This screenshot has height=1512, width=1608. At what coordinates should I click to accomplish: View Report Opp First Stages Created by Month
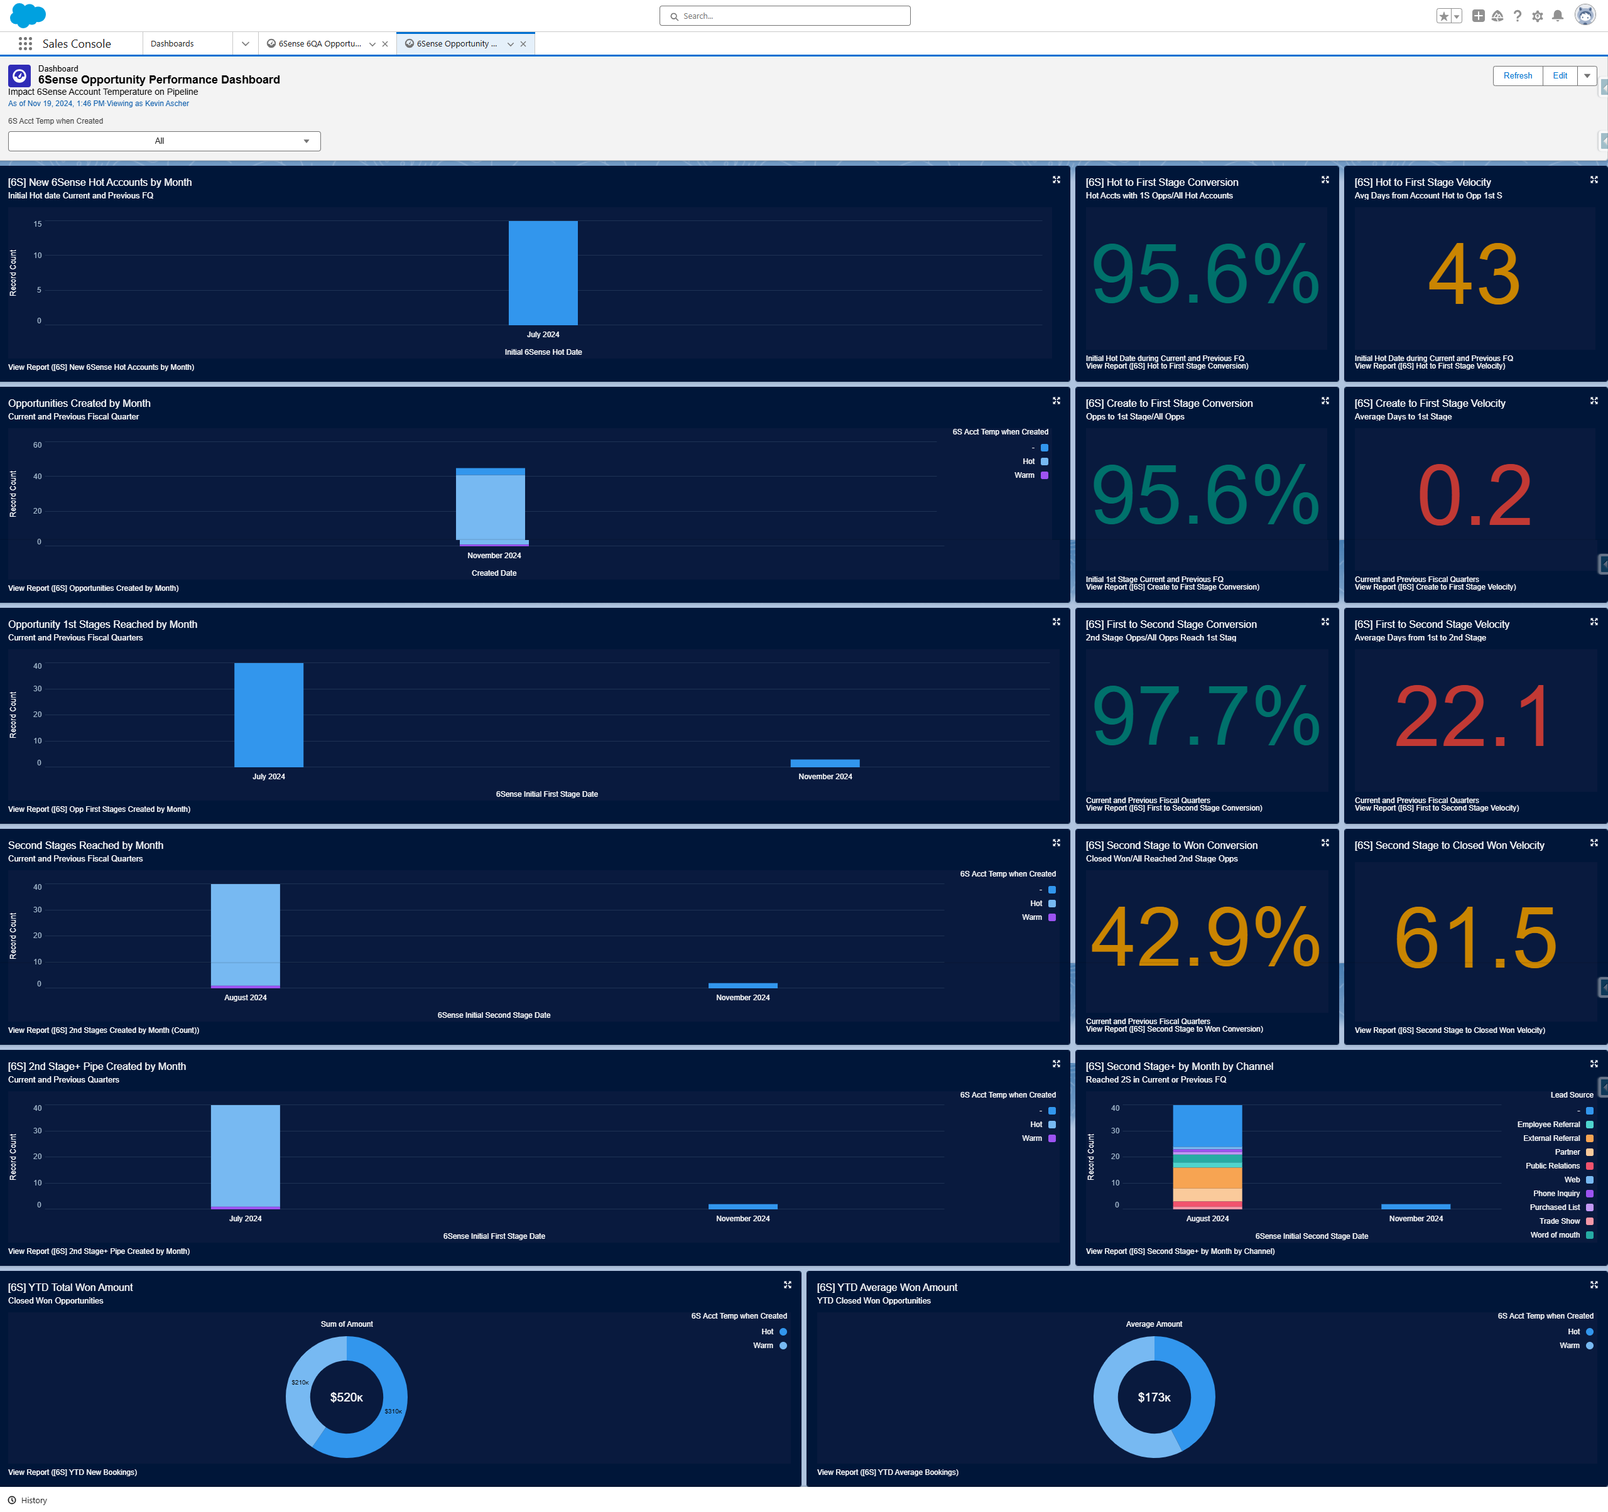tap(99, 809)
